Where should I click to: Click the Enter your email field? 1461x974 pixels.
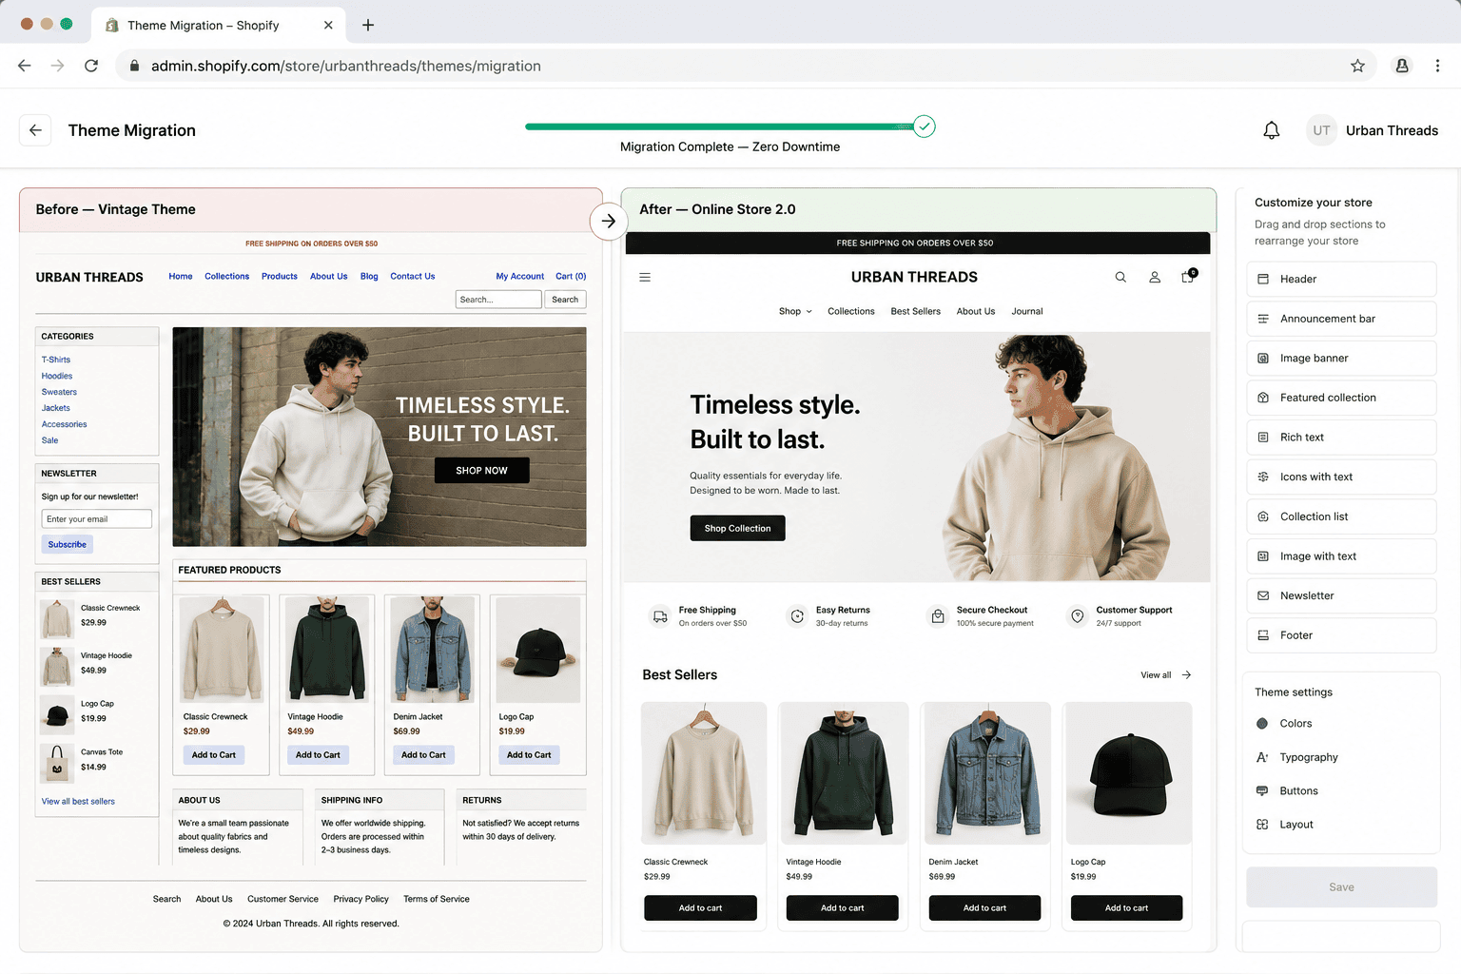[97, 519]
